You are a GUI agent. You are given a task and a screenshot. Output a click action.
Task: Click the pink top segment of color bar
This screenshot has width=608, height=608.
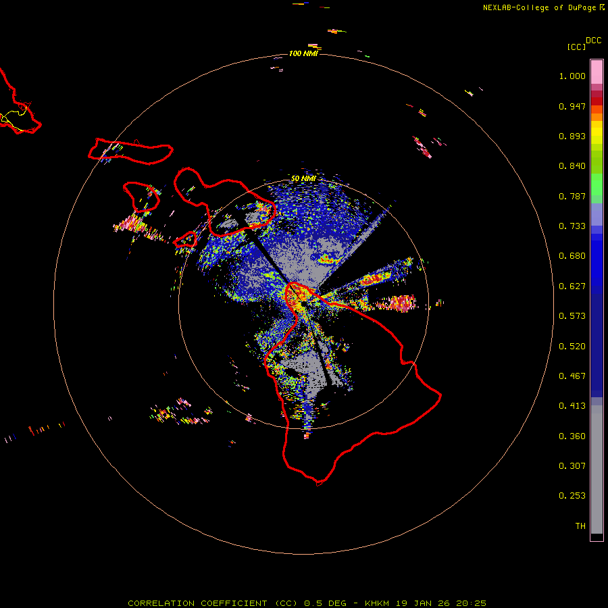pos(597,72)
